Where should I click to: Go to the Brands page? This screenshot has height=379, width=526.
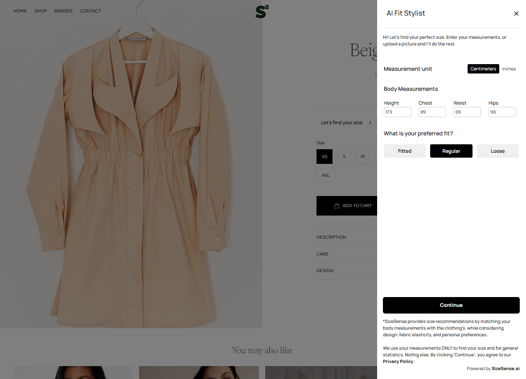click(63, 11)
